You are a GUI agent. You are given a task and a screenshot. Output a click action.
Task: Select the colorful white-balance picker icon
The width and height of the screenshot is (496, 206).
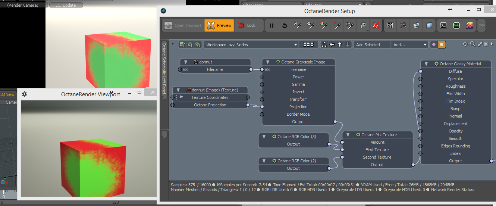click(x=324, y=25)
